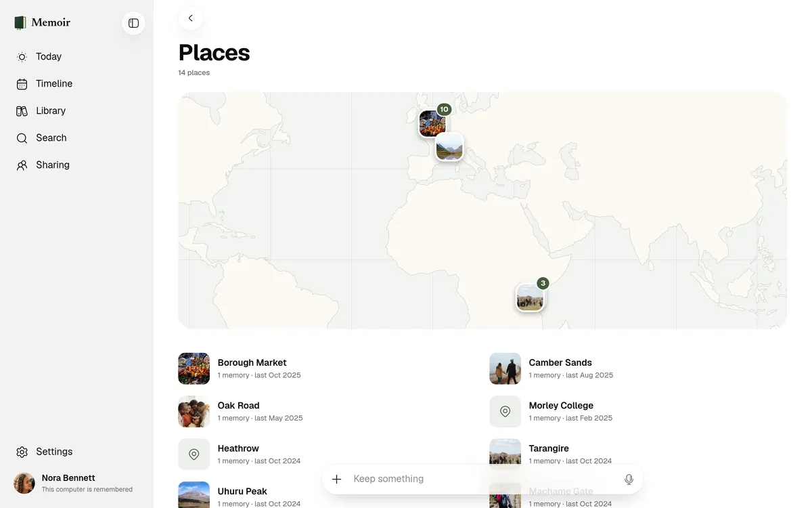This screenshot has height=508, width=812.
Task: Click the mountain lake photo pin on map
Action: click(449, 146)
